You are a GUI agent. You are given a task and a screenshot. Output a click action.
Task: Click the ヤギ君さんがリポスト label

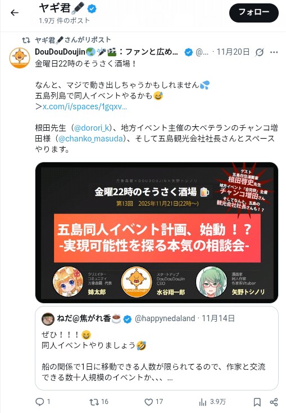point(72,40)
